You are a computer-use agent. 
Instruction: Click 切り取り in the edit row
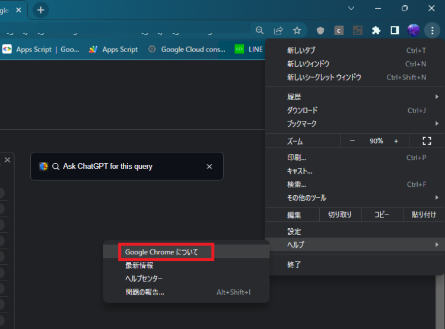click(x=340, y=215)
